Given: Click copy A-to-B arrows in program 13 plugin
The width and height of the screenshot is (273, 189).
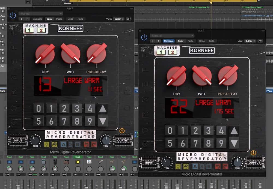Looking at the screenshot, I should (x=70, y=144).
